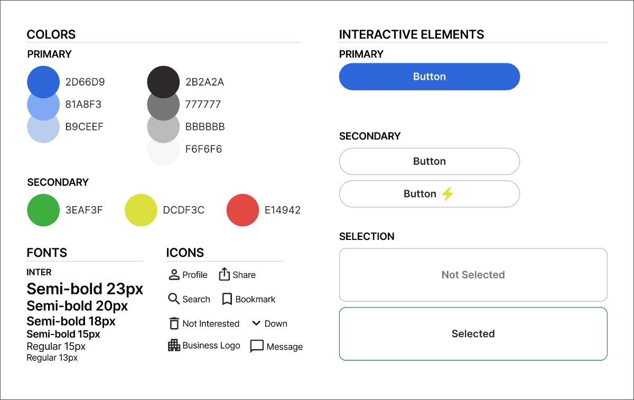634x400 pixels.
Task: Click the blue primary Button
Action: point(430,77)
